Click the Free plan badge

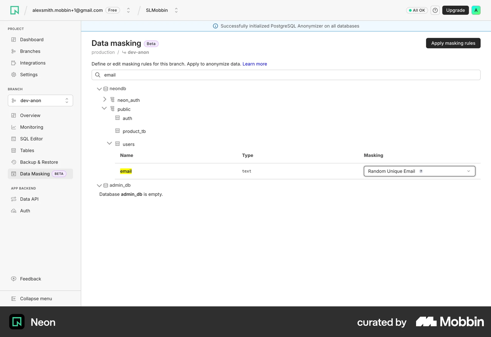(x=113, y=10)
